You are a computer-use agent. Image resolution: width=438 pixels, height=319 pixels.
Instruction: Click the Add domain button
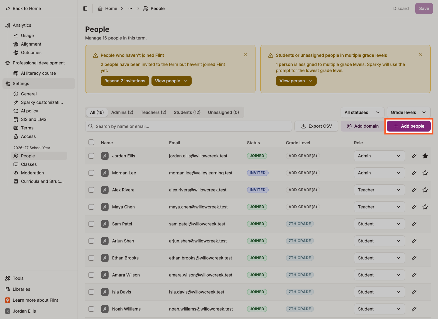[x=363, y=126]
